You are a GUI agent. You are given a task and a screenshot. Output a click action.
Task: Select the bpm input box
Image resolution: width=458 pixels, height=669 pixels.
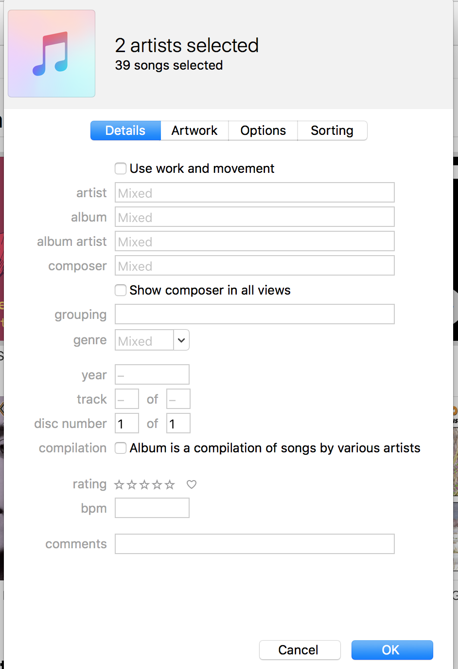click(152, 508)
